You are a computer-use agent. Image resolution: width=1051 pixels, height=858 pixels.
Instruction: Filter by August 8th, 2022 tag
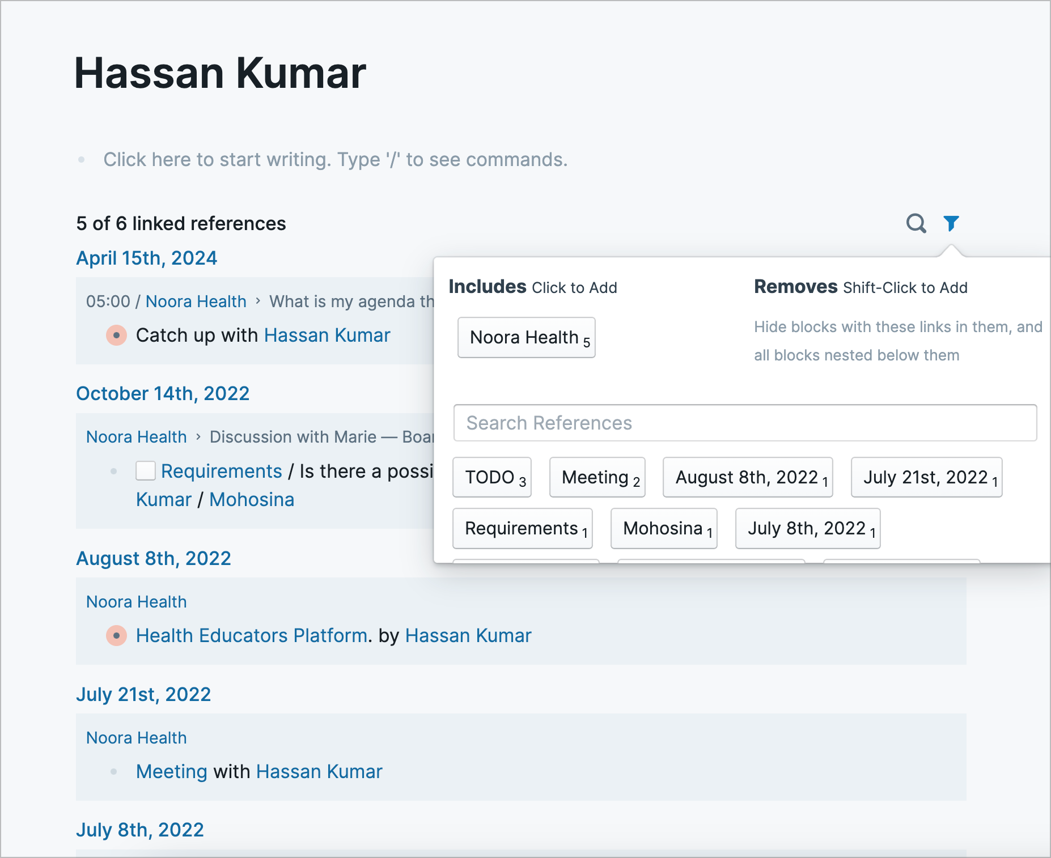click(x=747, y=477)
